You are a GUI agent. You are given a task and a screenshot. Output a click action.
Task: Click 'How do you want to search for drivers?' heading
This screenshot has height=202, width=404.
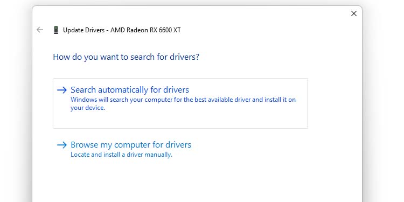126,57
